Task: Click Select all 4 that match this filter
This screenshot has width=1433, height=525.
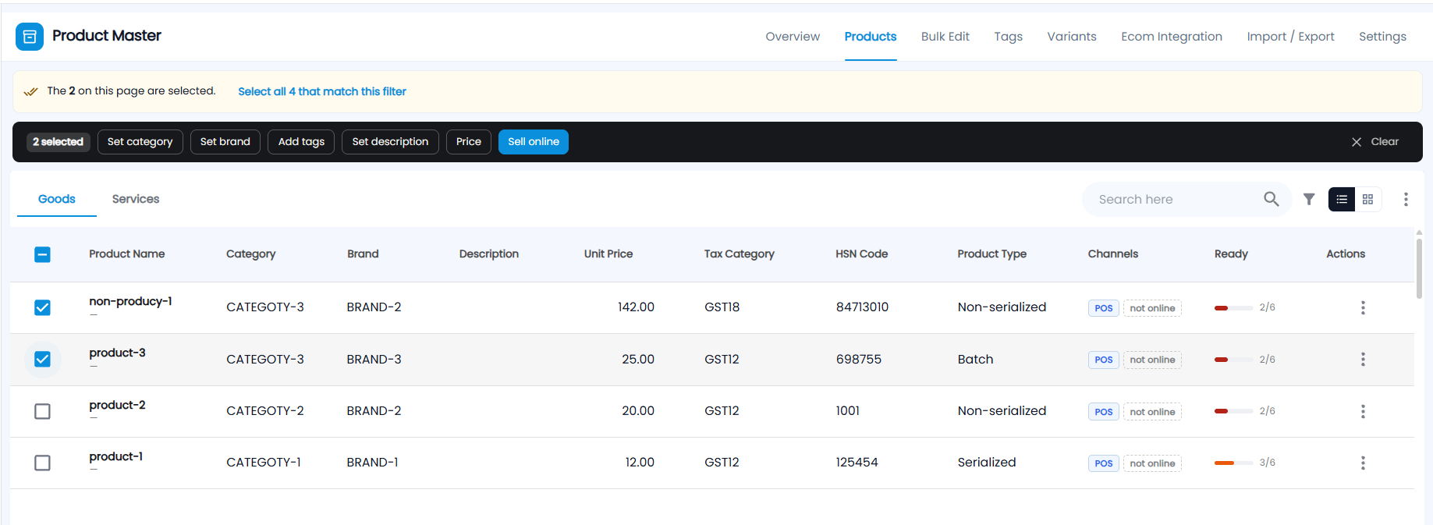Action: click(322, 91)
